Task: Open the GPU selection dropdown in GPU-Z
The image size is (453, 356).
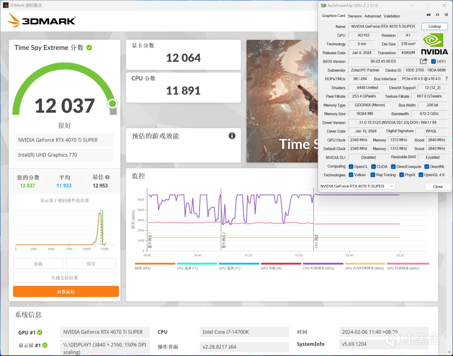Action: [357, 186]
